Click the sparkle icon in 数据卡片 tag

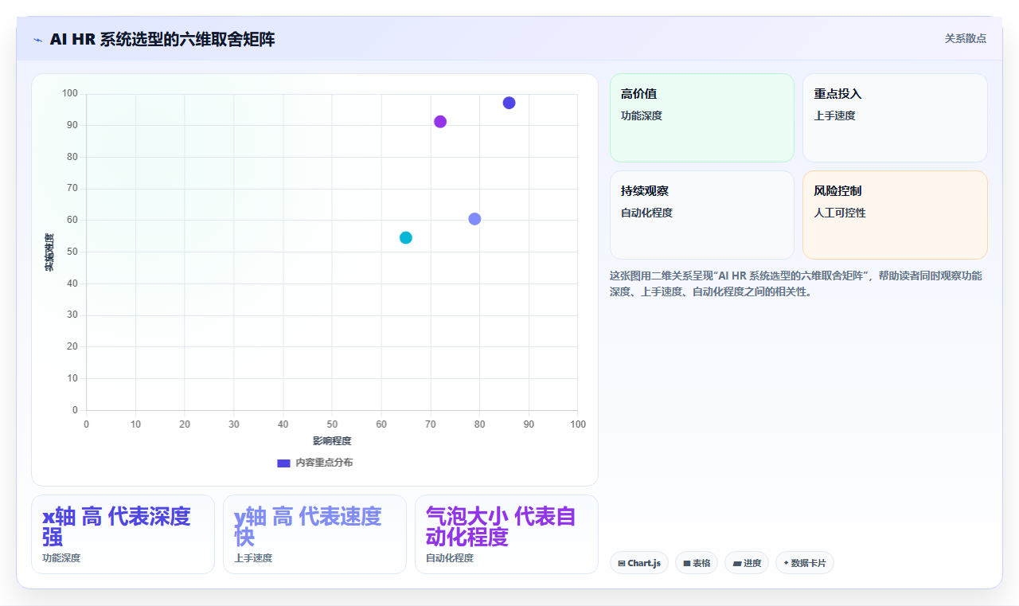786,563
